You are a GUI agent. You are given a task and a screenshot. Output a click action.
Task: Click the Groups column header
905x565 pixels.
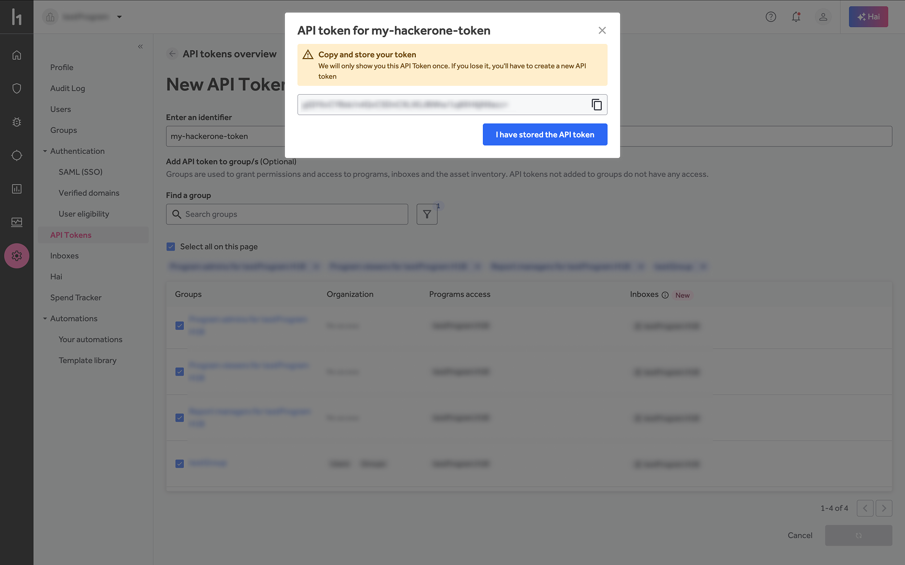(x=189, y=294)
